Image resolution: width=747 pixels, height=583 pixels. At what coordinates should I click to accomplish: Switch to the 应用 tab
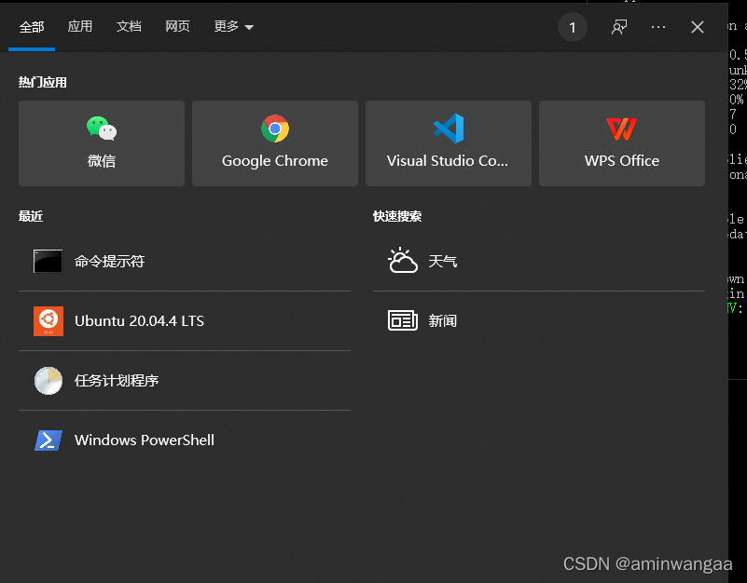tap(80, 27)
